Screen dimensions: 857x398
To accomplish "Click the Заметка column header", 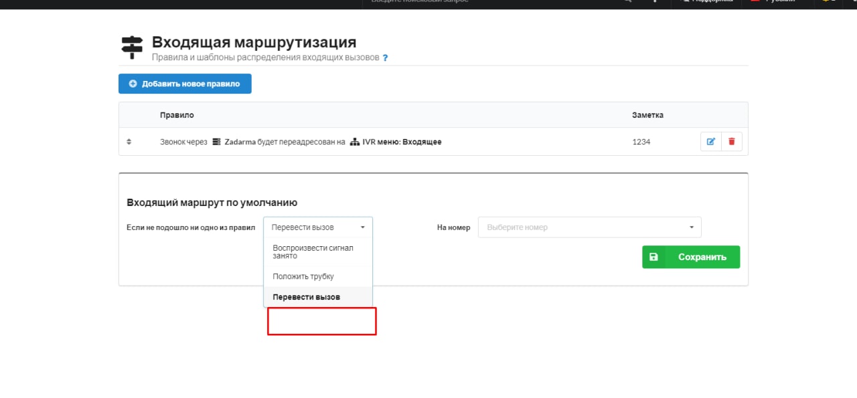I will [x=647, y=115].
